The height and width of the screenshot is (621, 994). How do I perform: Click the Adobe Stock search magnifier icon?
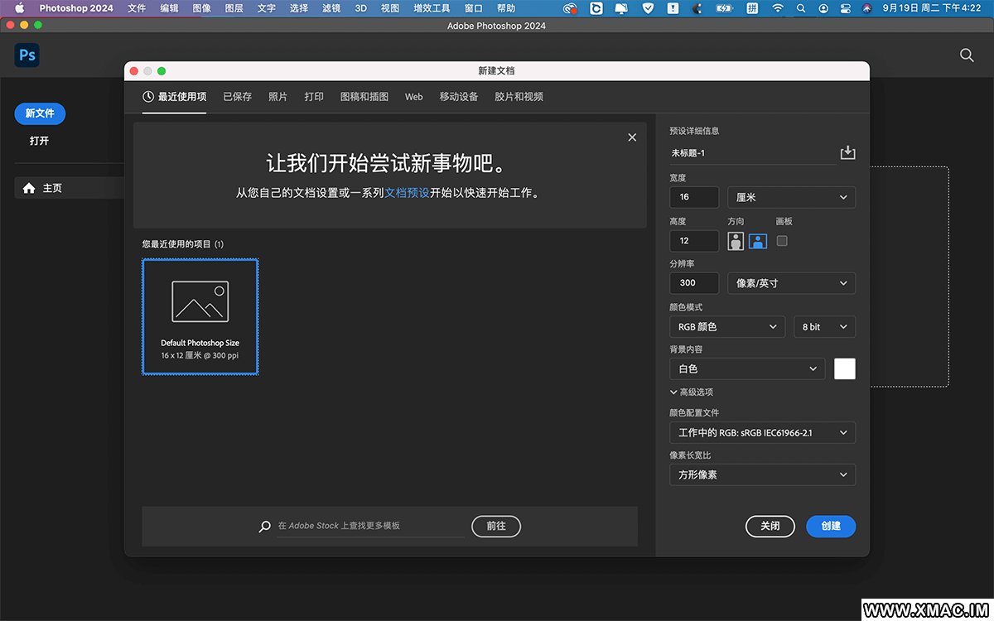pos(265,526)
